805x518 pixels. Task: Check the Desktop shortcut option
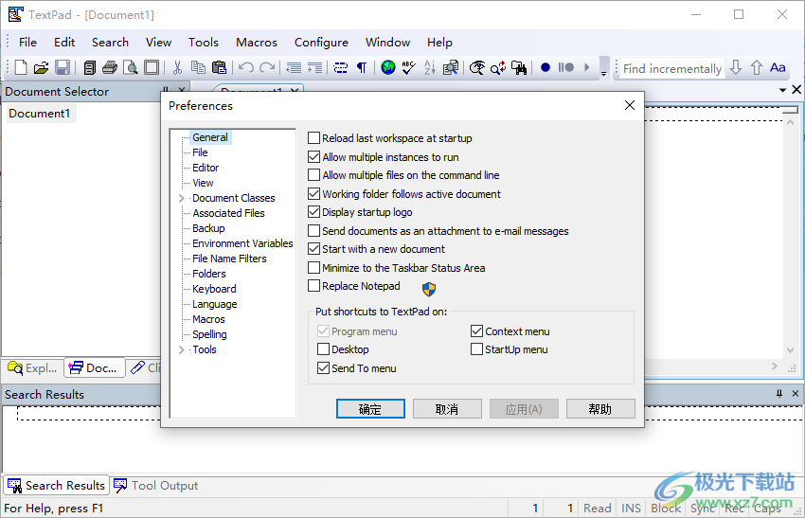pyautogui.click(x=324, y=349)
